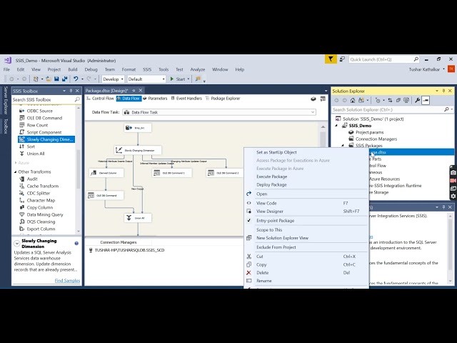Click the Save All toolbar icon

click(65, 79)
